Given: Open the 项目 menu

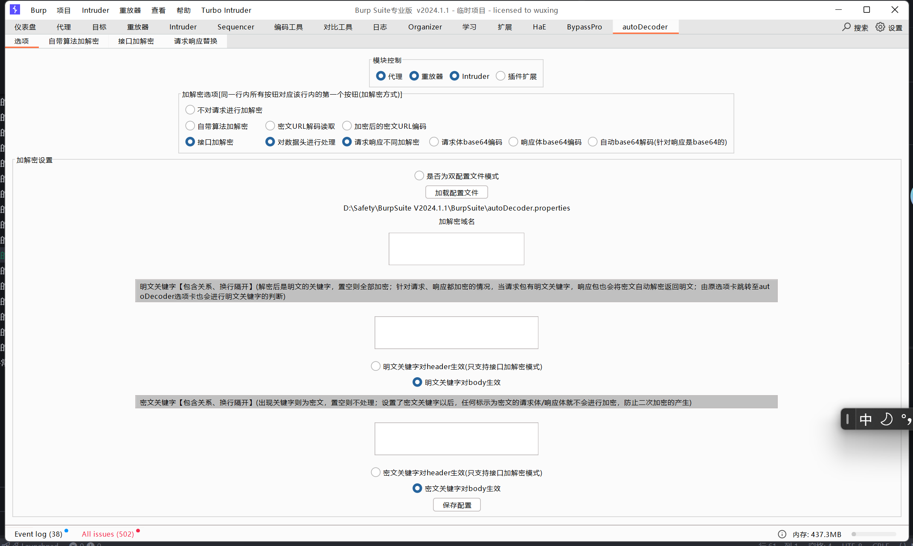Looking at the screenshot, I should (64, 10).
